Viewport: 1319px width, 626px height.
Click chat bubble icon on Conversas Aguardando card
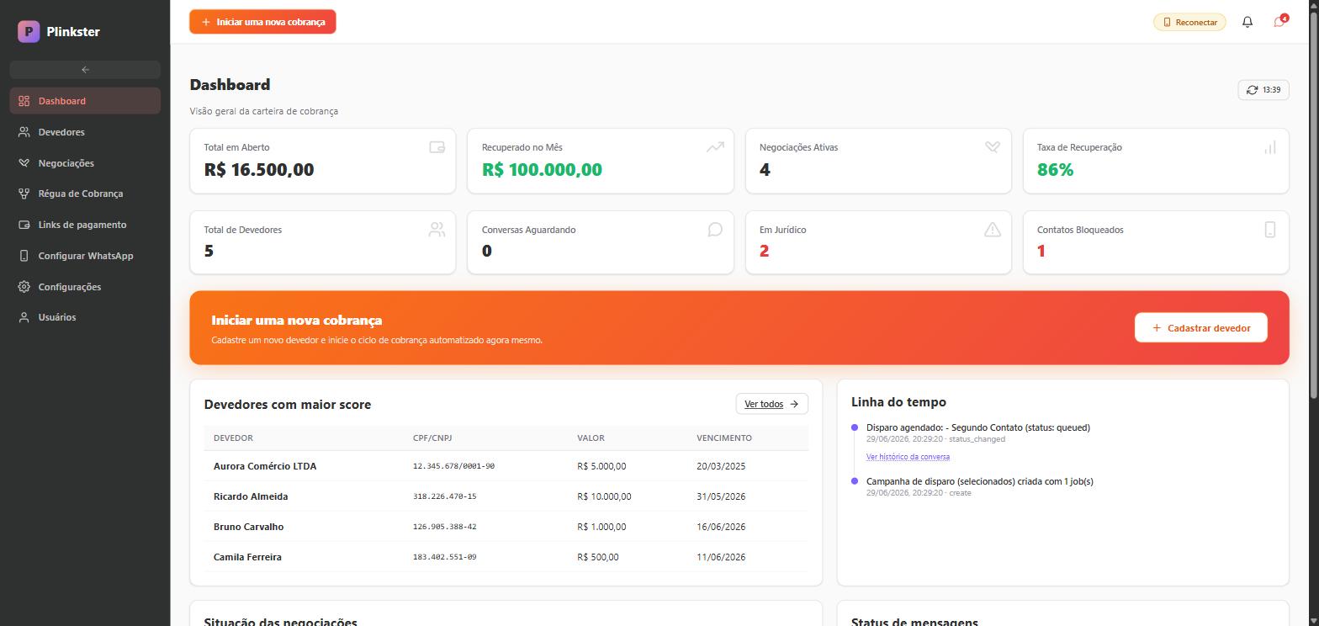(x=715, y=230)
